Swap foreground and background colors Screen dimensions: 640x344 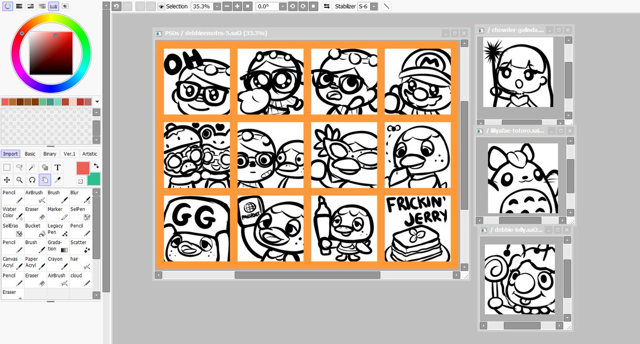click(96, 166)
